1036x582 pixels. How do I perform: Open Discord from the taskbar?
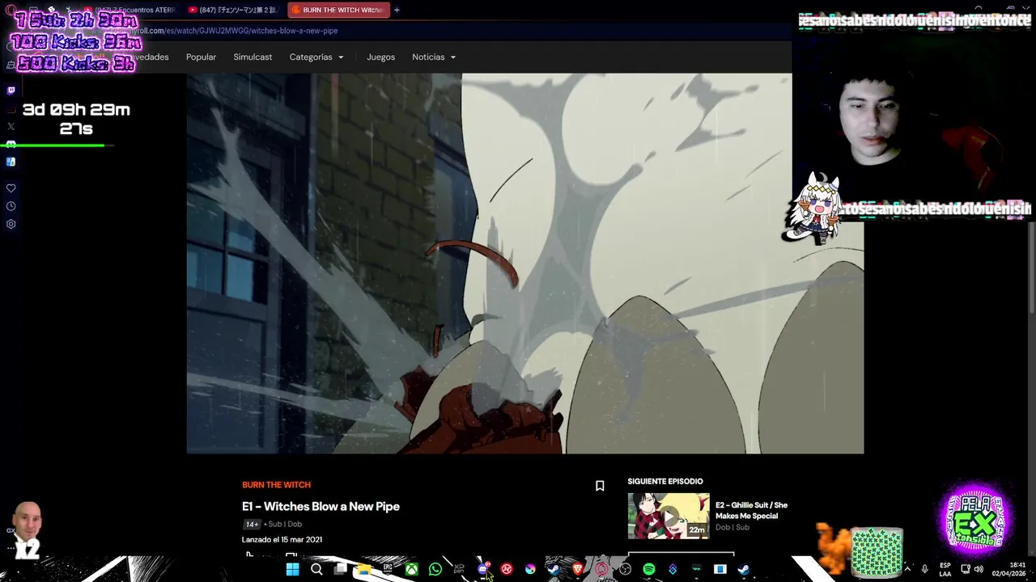coord(483,569)
